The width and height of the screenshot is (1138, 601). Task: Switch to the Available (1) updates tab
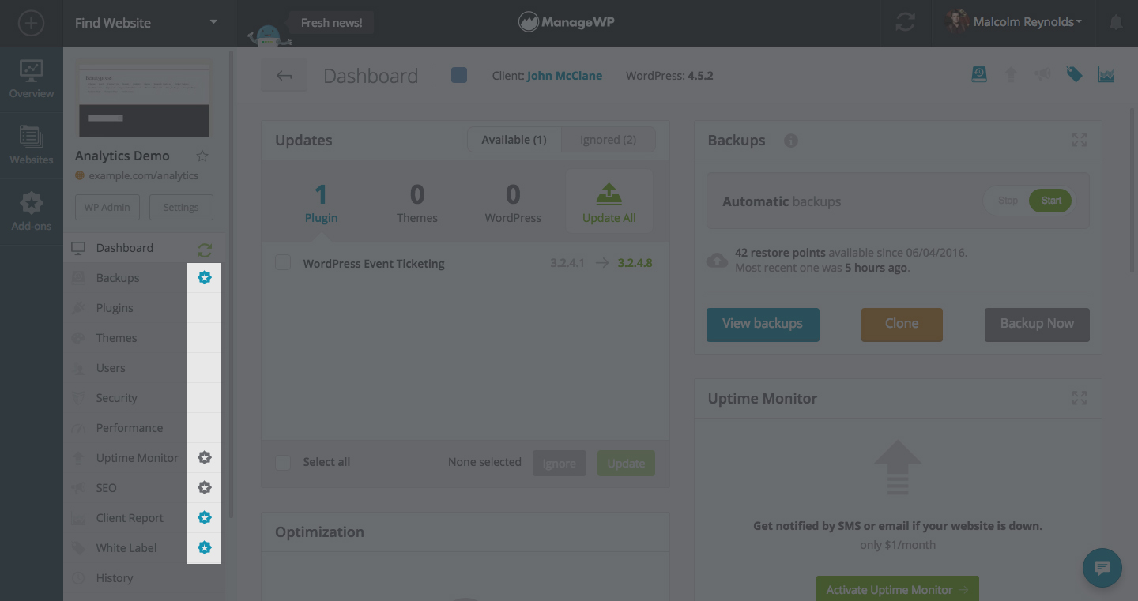click(x=514, y=140)
